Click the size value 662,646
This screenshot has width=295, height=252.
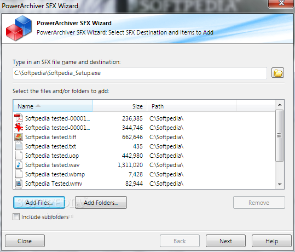point(132,137)
